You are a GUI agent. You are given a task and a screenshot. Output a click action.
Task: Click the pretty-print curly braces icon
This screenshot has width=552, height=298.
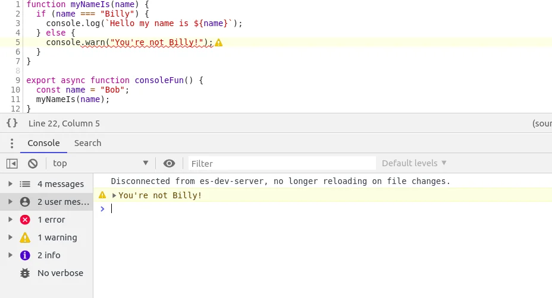(12, 123)
